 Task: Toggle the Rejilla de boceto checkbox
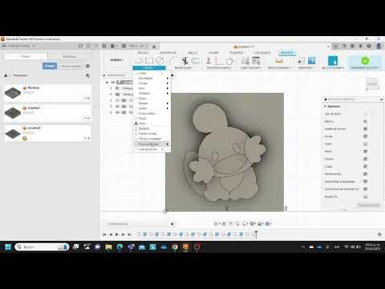pos(365,128)
